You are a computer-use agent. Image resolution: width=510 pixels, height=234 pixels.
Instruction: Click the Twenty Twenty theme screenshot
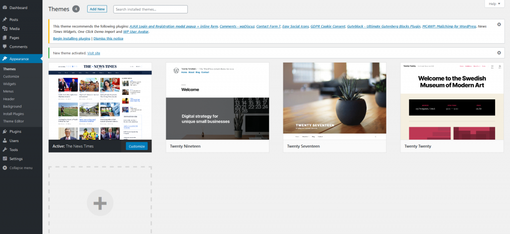(x=452, y=101)
